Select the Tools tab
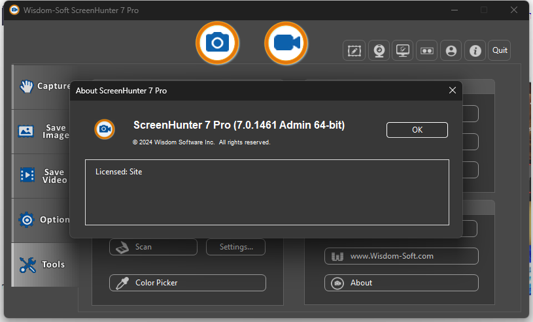The height and width of the screenshot is (322, 533). tap(44, 265)
